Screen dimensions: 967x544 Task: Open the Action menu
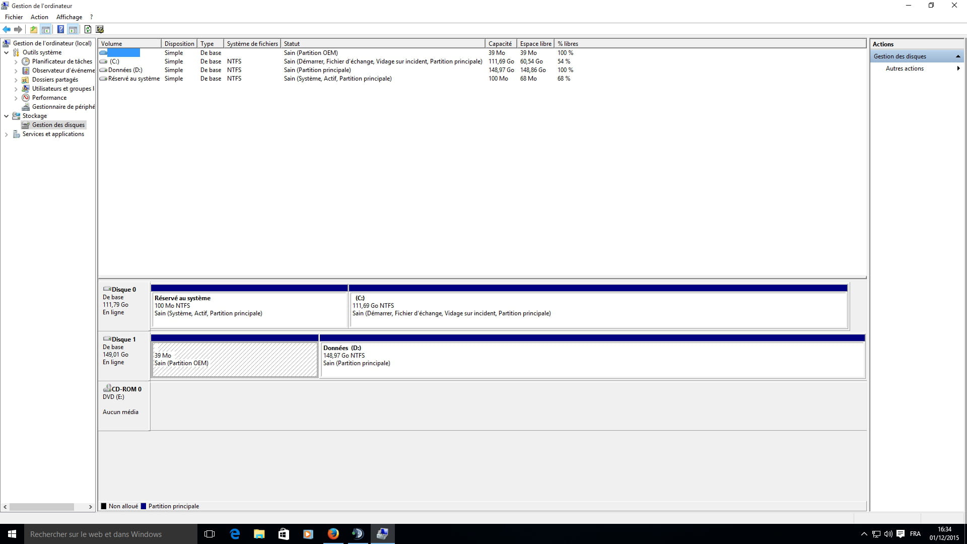39,17
